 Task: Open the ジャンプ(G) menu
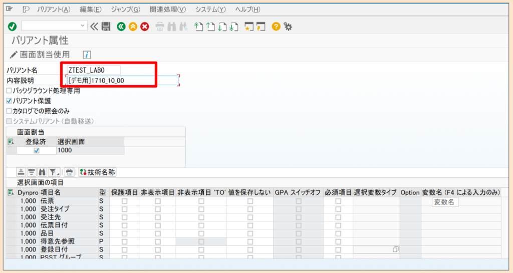[x=126, y=10]
